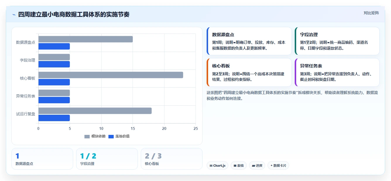This screenshot has height=181, width=391.
Task: Select the 数据源盘点 axis label
Action: (x=25, y=42)
